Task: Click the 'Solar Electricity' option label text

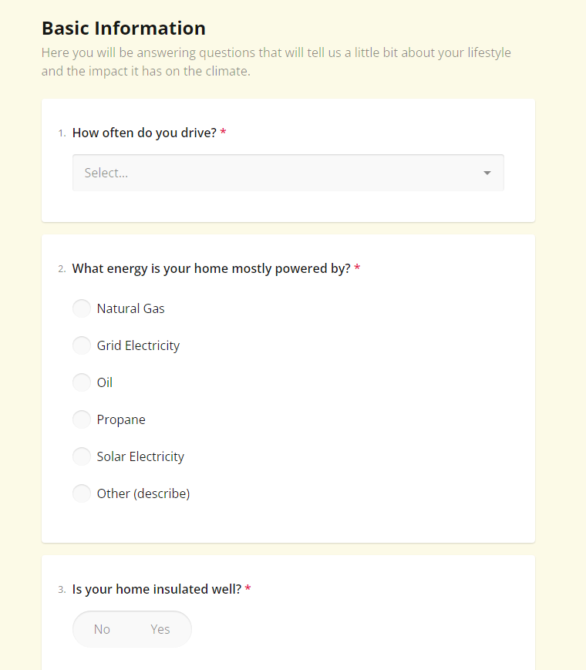Action: click(x=140, y=456)
